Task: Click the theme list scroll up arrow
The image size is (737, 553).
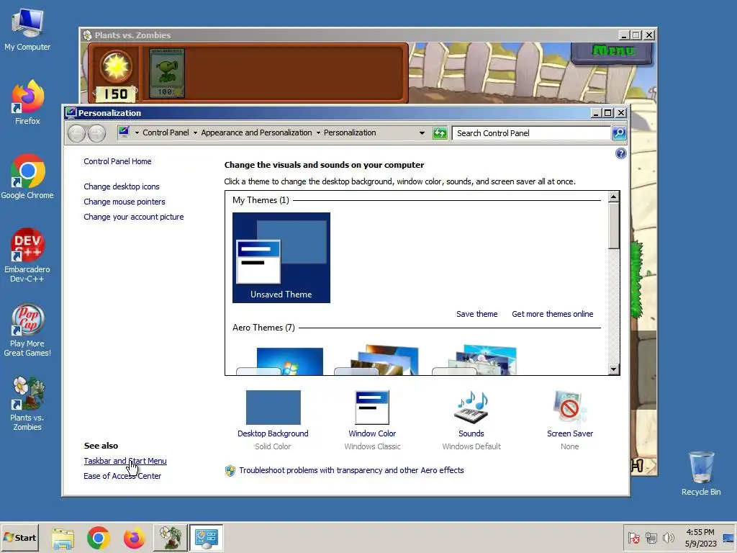Action: point(613,197)
